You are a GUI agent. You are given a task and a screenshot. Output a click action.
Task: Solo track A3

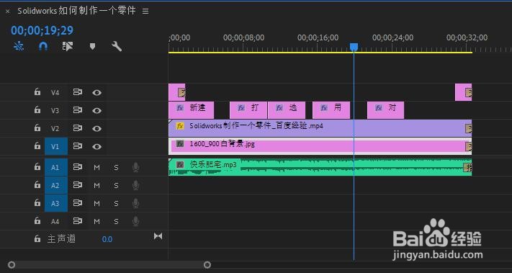pos(116,203)
